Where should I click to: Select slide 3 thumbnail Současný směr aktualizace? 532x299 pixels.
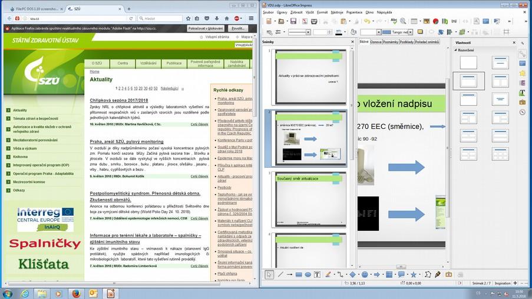[310, 199]
